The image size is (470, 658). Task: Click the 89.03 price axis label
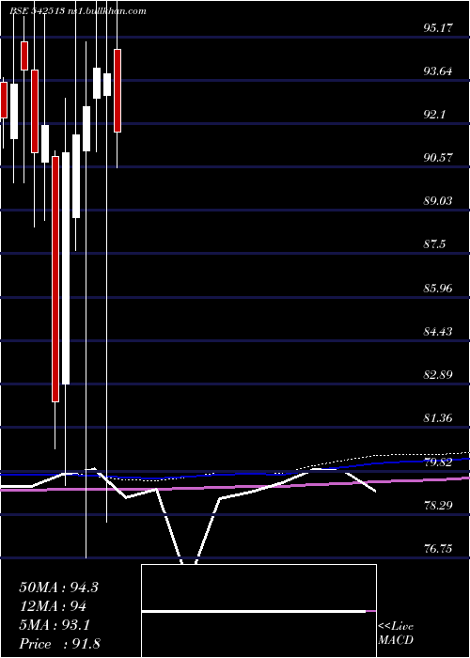coord(439,201)
